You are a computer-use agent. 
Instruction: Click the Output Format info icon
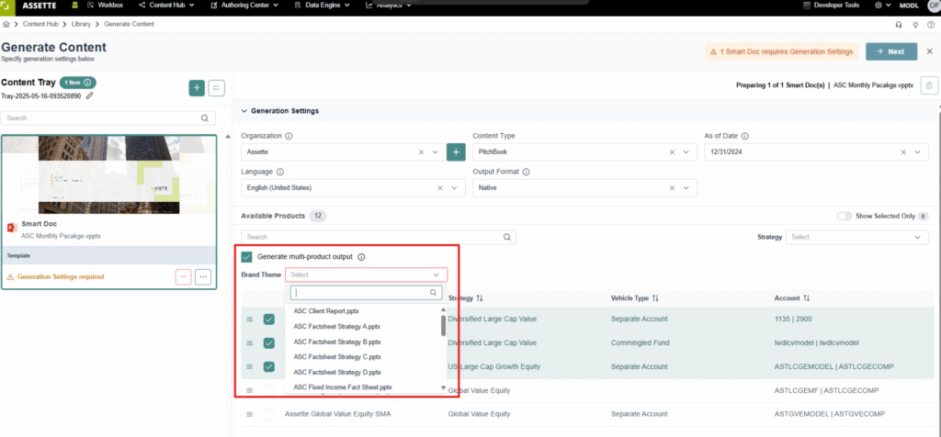coord(527,172)
